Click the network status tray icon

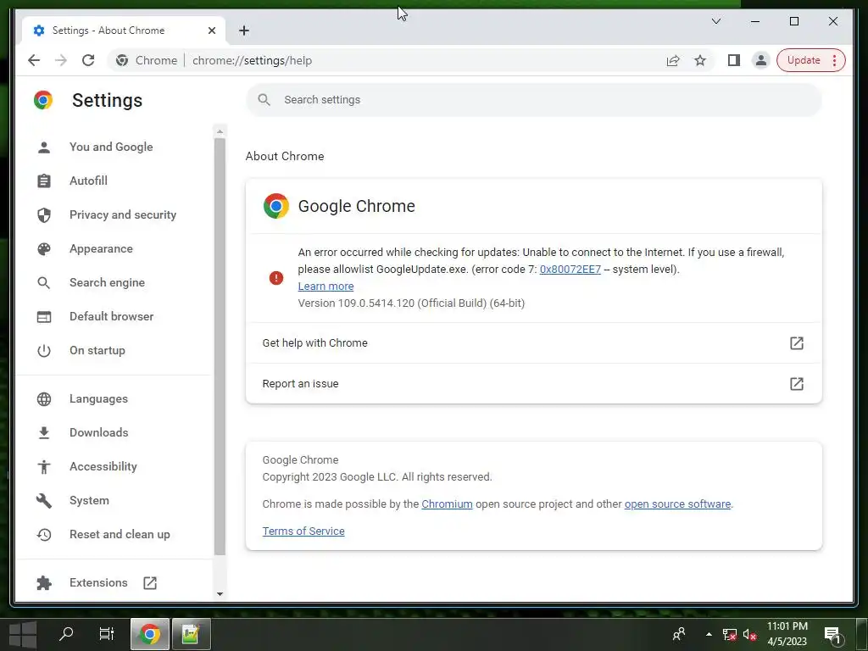pyautogui.click(x=730, y=634)
